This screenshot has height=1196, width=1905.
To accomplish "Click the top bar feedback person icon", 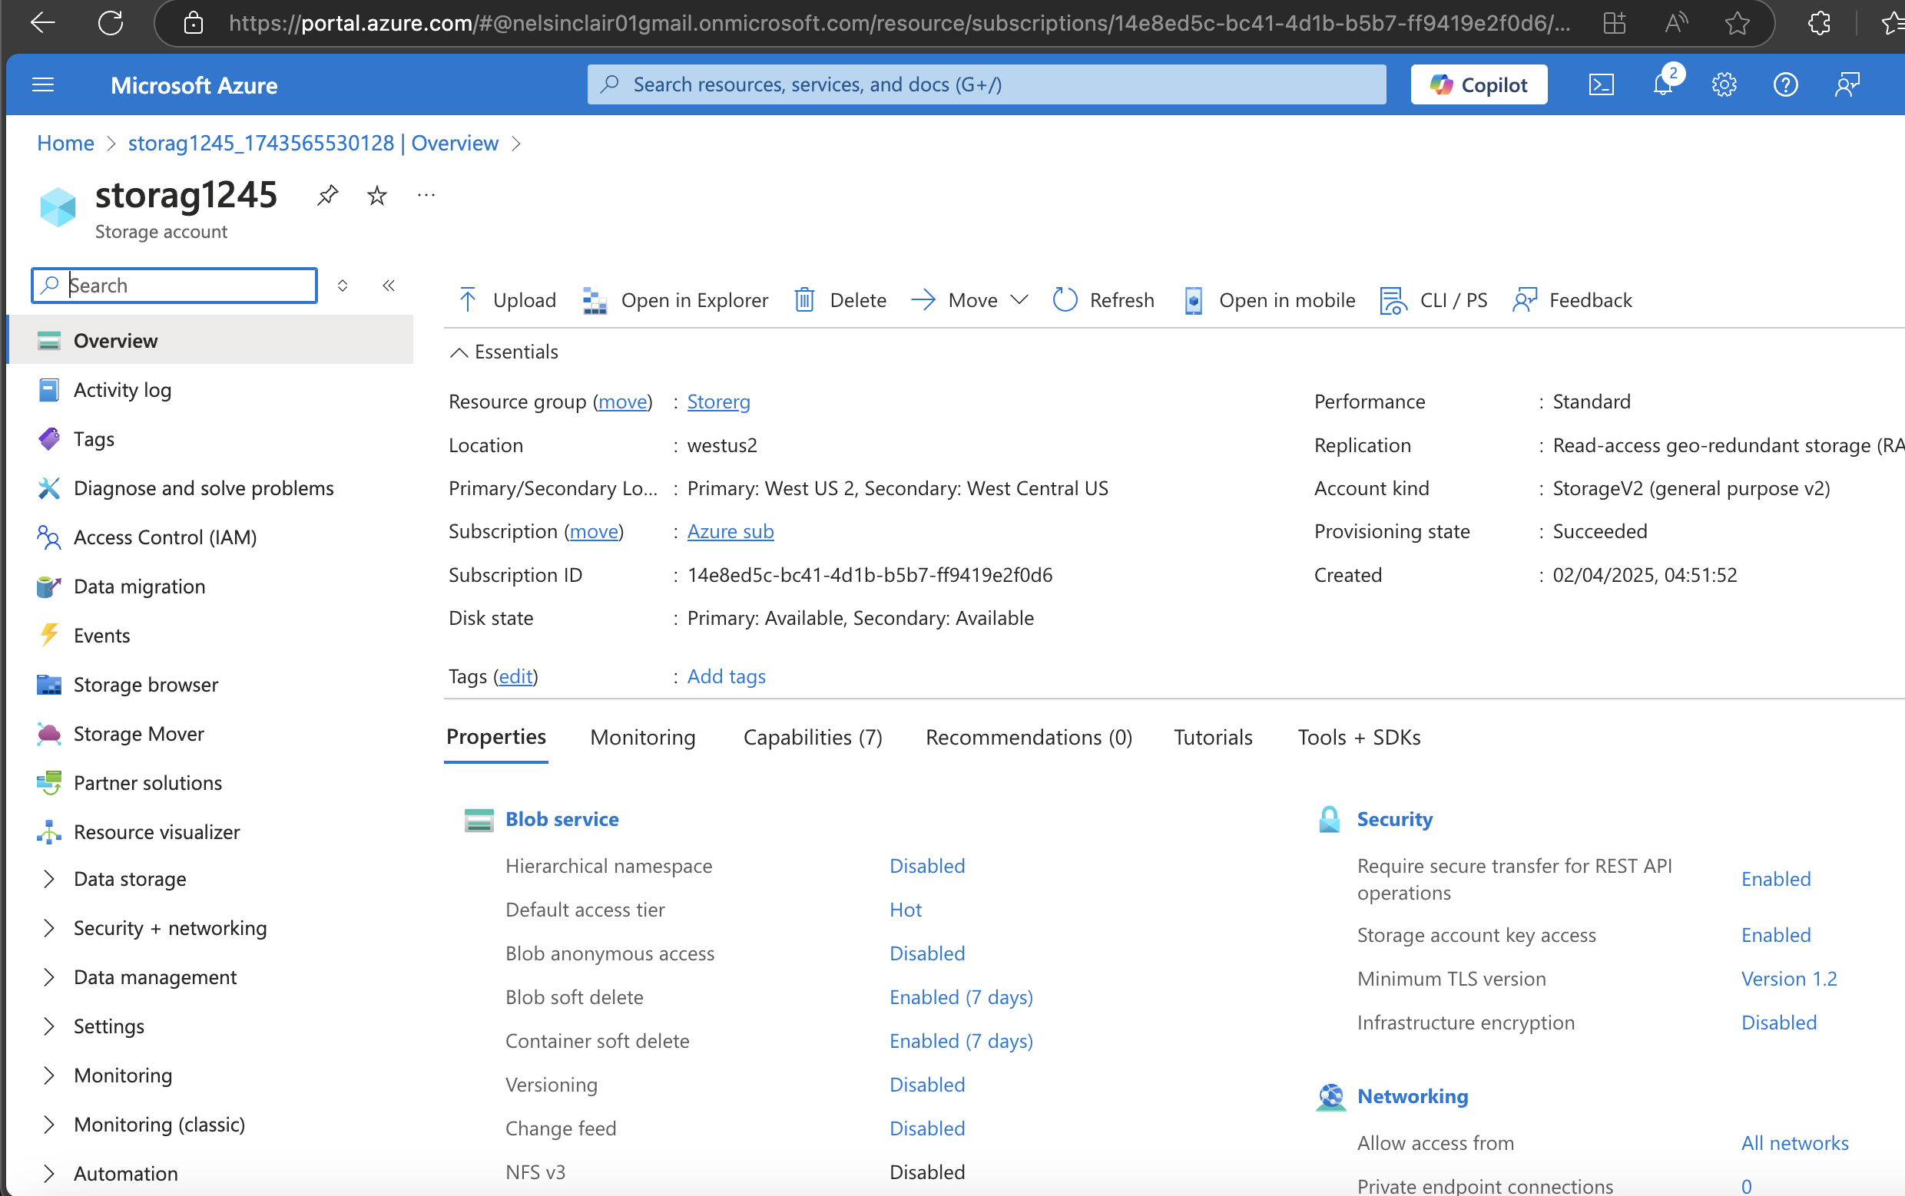I will pyautogui.click(x=1847, y=84).
